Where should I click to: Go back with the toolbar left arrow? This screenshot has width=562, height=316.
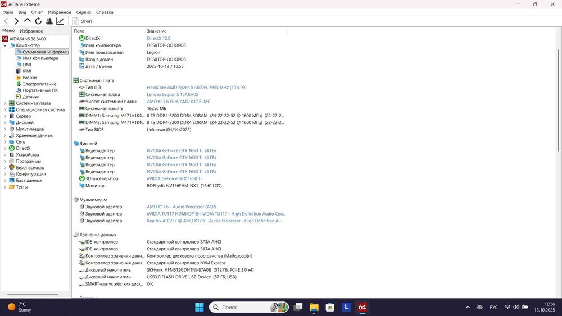(6, 21)
